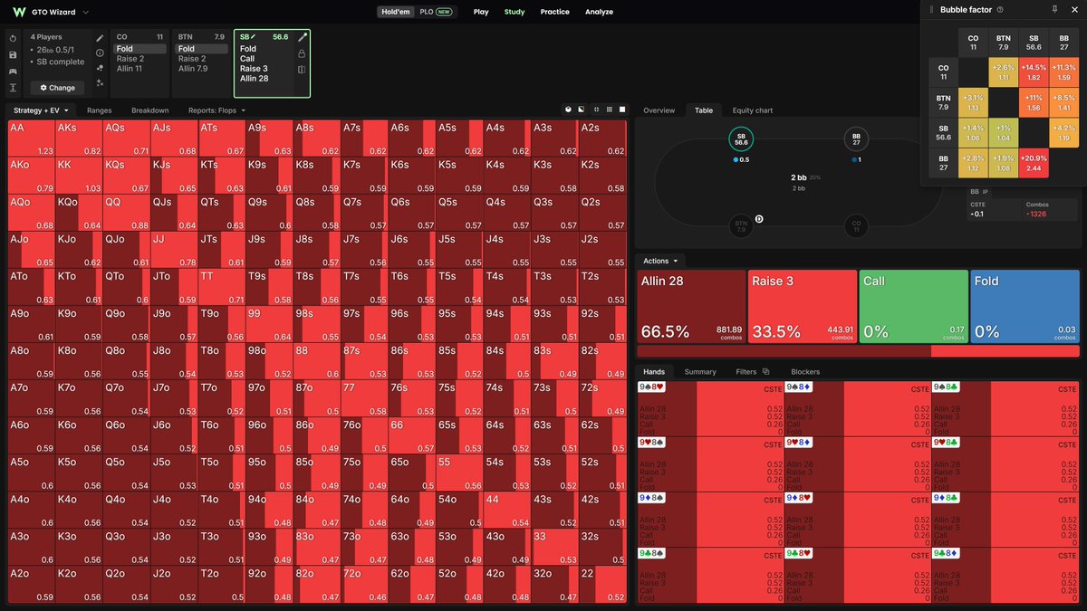Select Allin 11 in CO card
The height and width of the screenshot is (611, 1087).
(x=129, y=69)
